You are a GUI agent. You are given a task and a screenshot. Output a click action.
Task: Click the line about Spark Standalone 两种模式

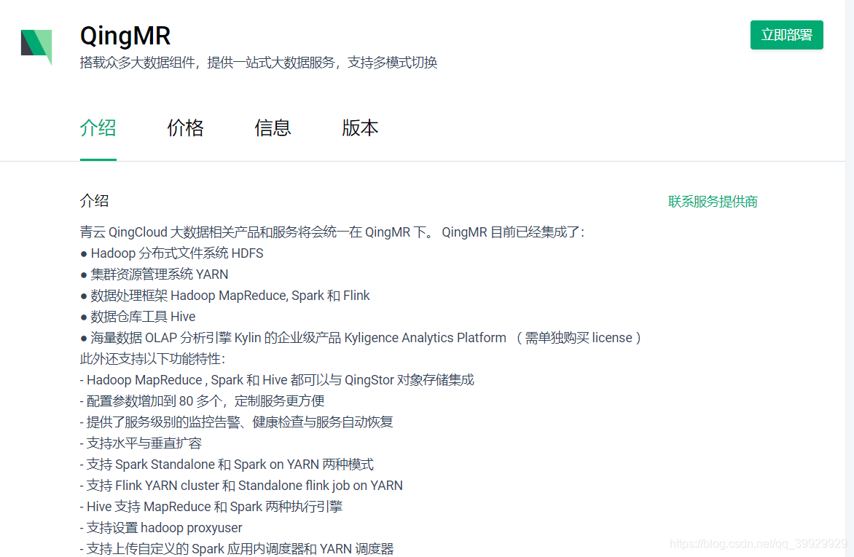coord(227,465)
